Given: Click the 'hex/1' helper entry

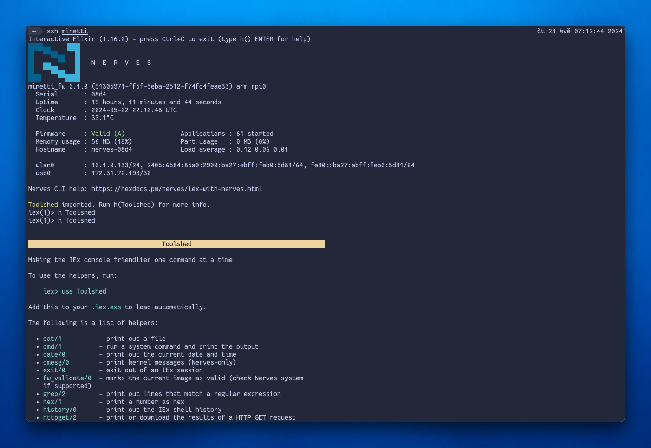Looking at the screenshot, I should pyautogui.click(x=52, y=402).
